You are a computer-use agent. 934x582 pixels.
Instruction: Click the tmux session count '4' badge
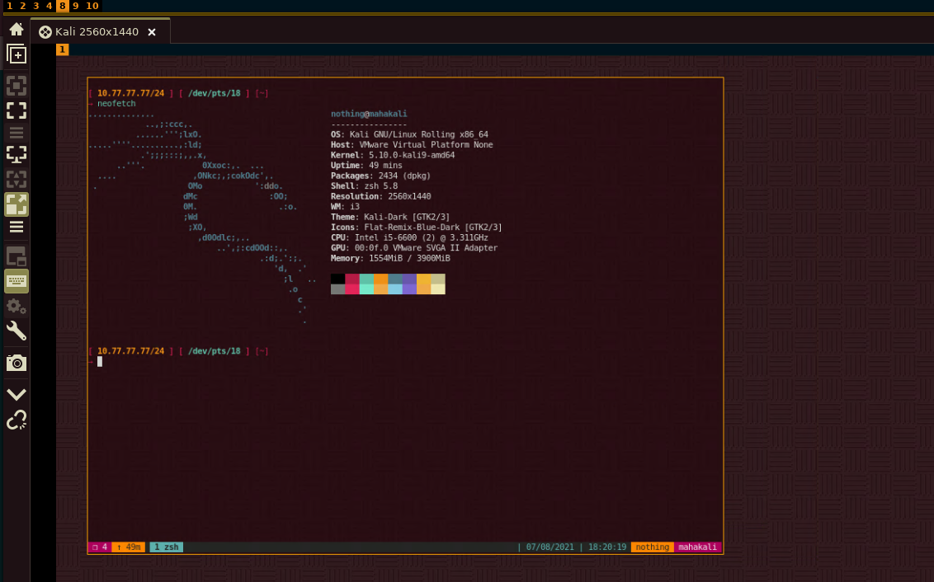click(99, 547)
